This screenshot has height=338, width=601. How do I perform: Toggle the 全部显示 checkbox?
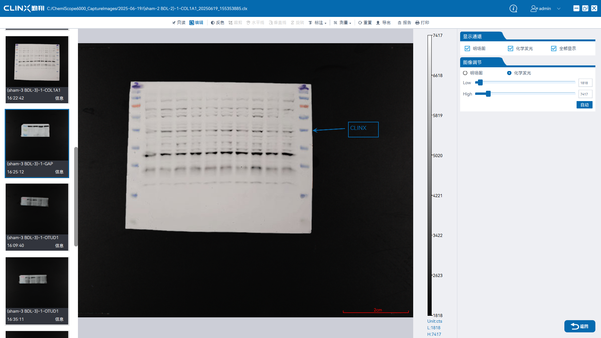pos(554,49)
